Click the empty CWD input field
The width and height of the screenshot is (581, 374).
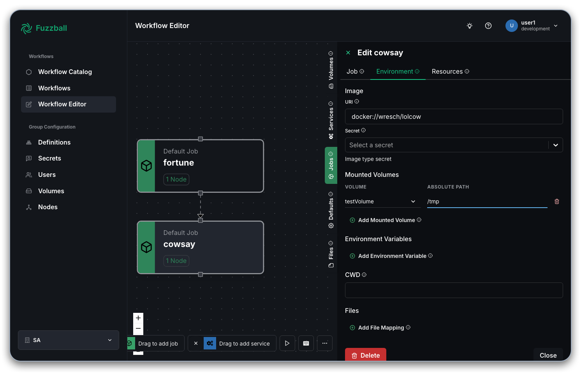[454, 290]
